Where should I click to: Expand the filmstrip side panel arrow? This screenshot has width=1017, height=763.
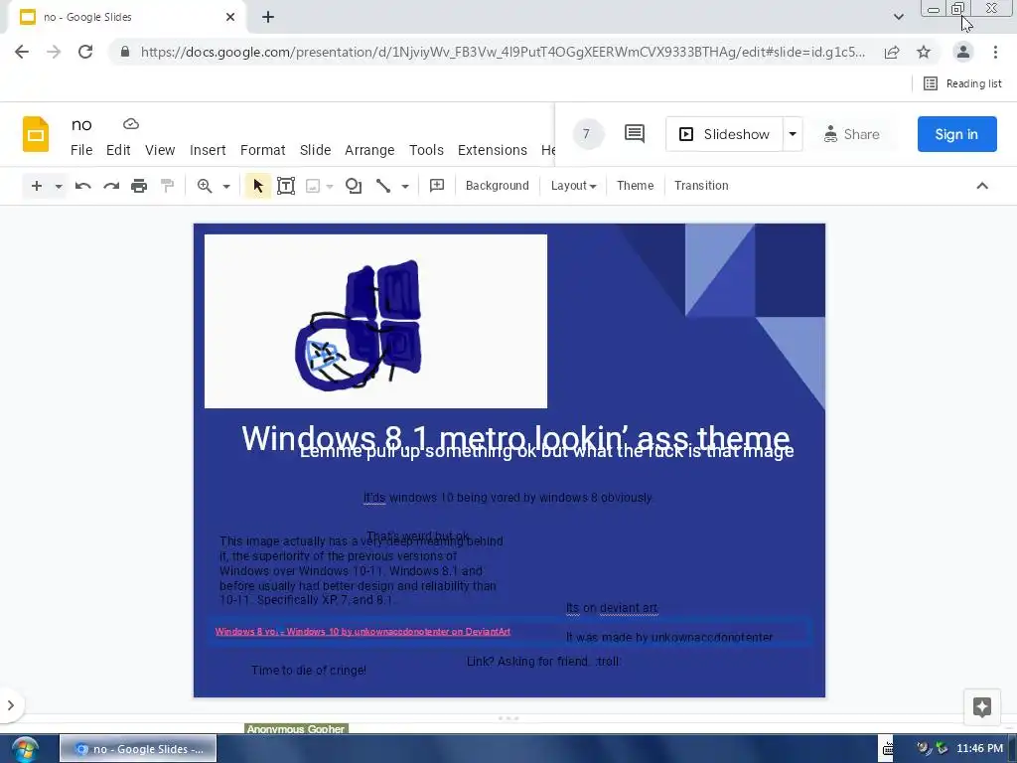tap(10, 705)
